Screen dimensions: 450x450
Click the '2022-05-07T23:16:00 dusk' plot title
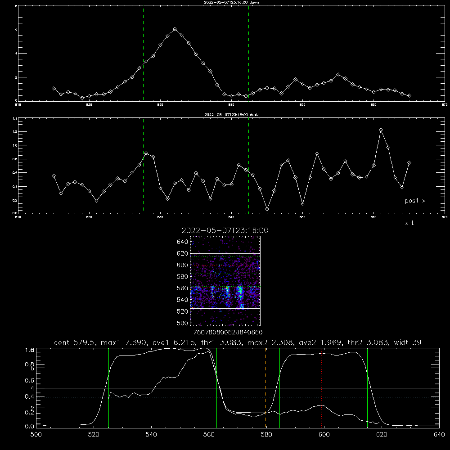pyautogui.click(x=231, y=114)
